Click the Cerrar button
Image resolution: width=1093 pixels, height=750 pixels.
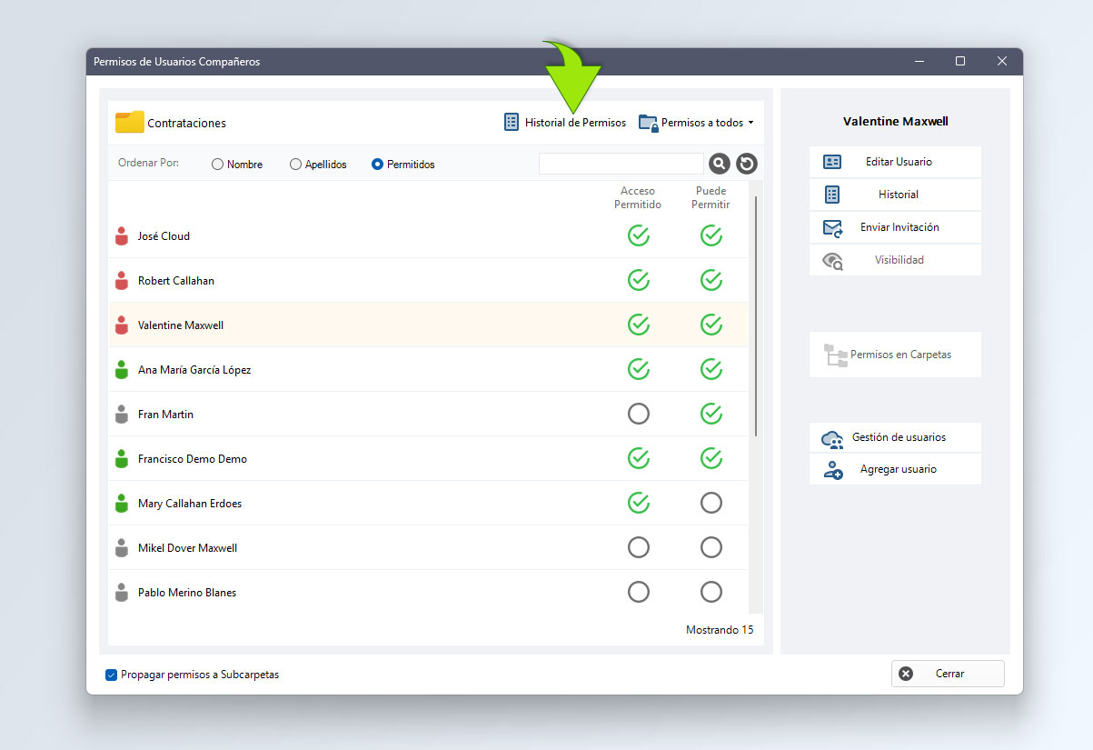click(x=948, y=674)
